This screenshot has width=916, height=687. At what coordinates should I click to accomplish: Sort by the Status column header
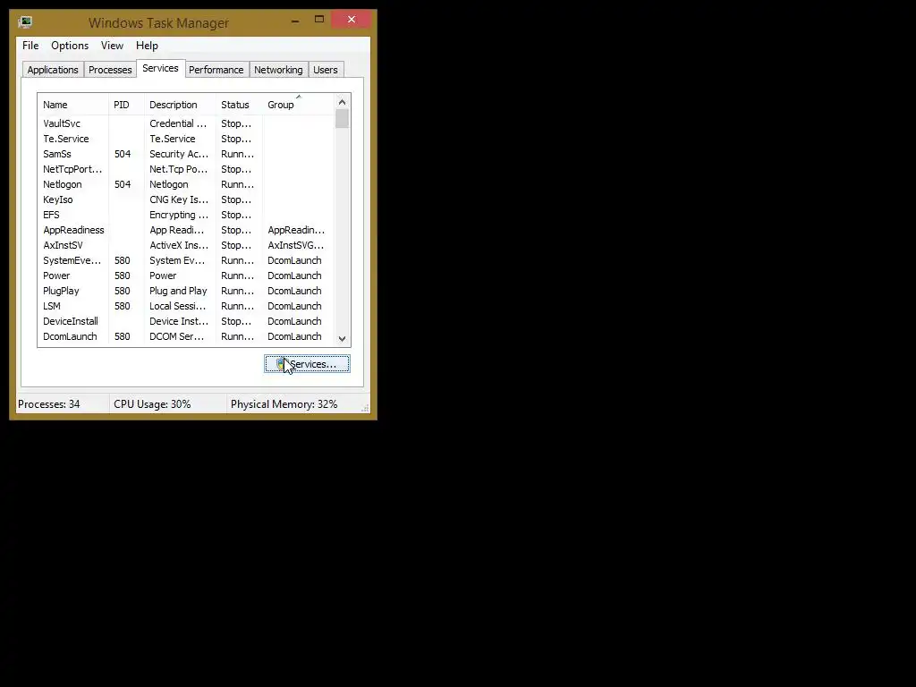pos(240,106)
